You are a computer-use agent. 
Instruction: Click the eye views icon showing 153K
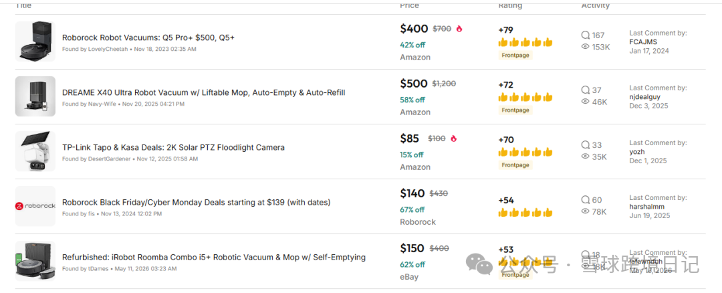[x=586, y=47]
